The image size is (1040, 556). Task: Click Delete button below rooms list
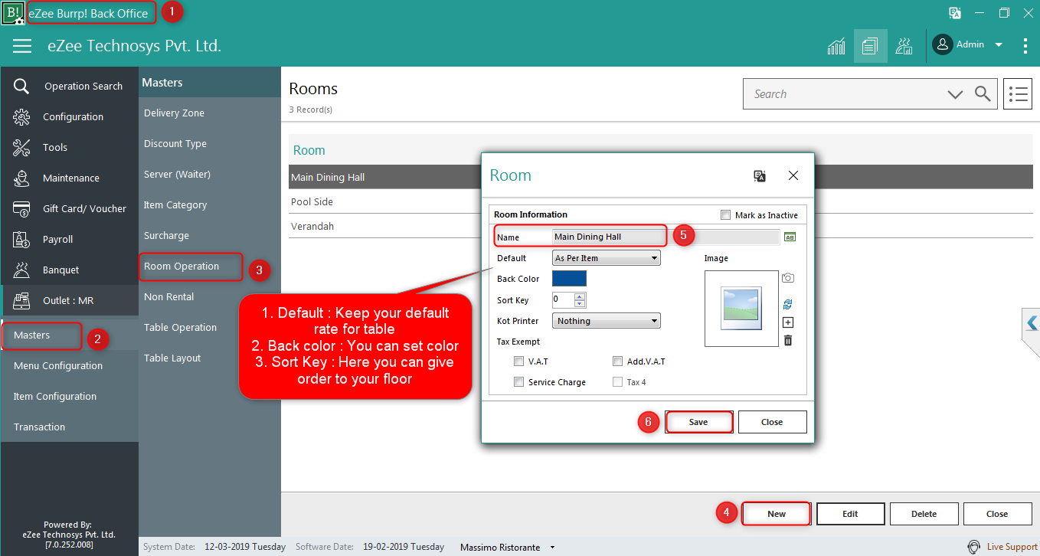(x=924, y=514)
